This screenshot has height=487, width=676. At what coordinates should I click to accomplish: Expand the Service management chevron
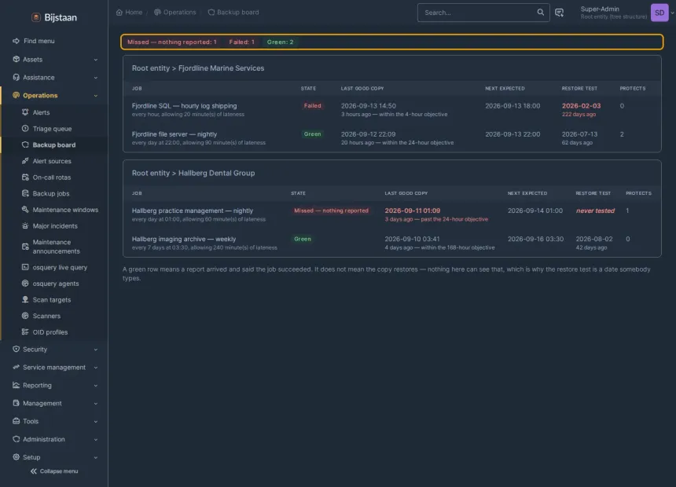click(96, 368)
